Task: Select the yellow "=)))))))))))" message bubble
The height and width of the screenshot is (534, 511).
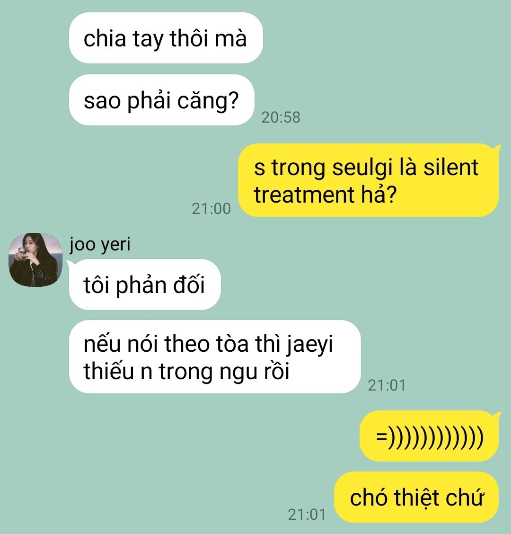Action: [x=430, y=436]
